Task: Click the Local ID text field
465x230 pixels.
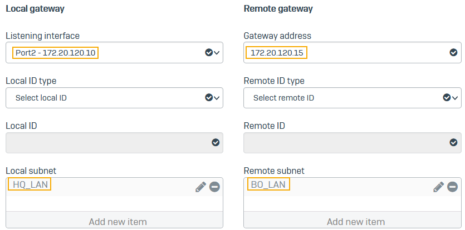Action: (106, 143)
